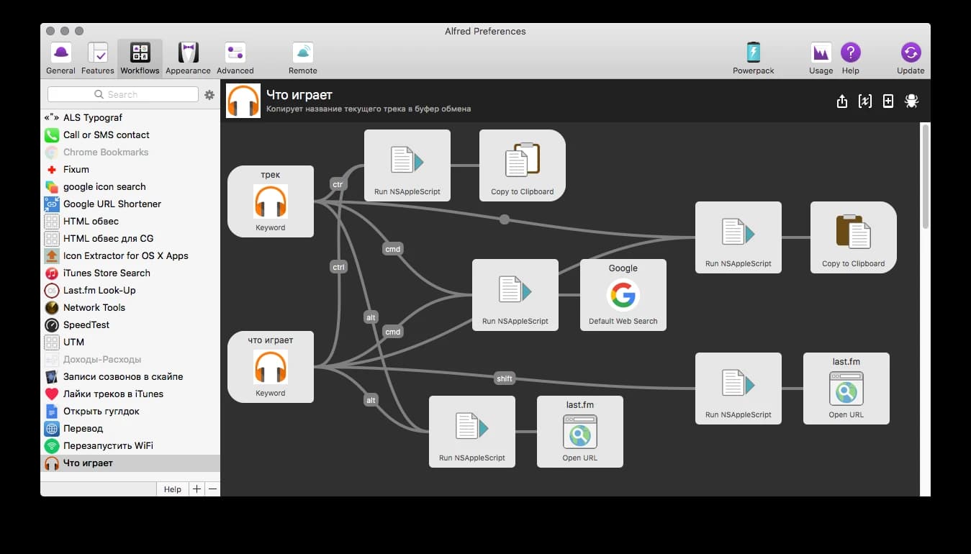Open the Remote preferences pane
The width and height of the screenshot is (971, 554).
coord(302,58)
